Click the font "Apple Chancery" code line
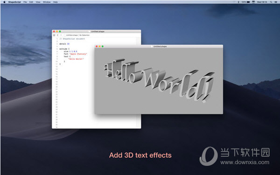 (x=75, y=54)
